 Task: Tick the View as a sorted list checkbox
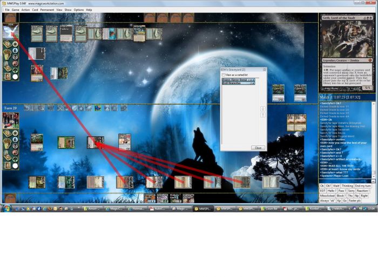pyautogui.click(x=224, y=75)
